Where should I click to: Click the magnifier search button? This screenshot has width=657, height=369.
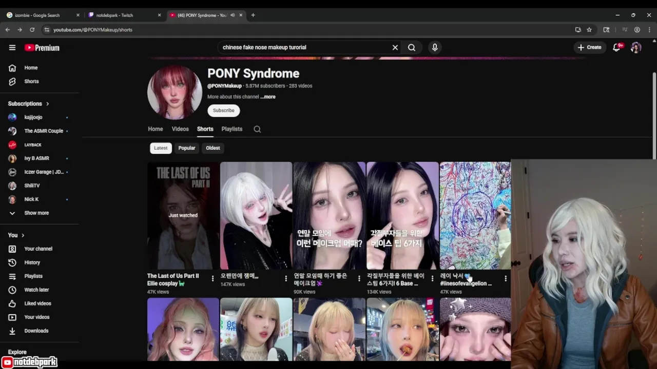[x=412, y=47]
